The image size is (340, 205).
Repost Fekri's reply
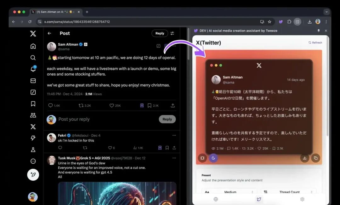[x=85, y=148]
